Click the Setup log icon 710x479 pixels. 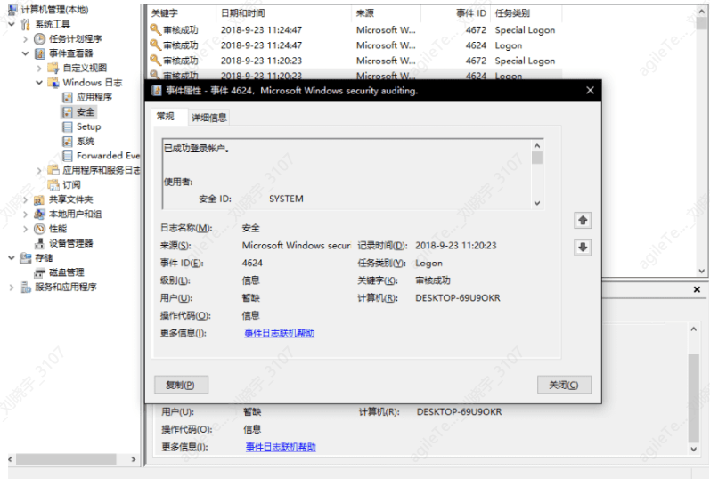68,126
